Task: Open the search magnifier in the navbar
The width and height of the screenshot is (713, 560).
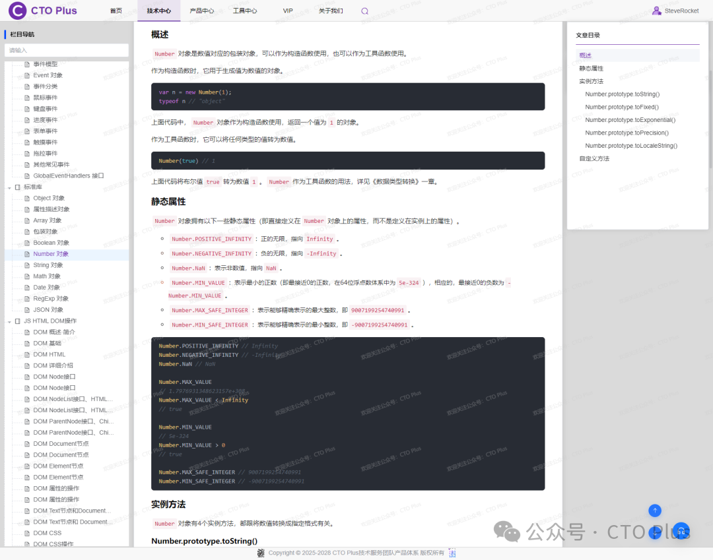Action: pyautogui.click(x=364, y=11)
